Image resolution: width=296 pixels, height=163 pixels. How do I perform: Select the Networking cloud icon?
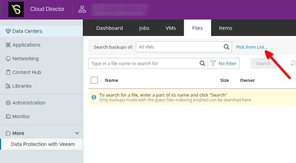coord(8,58)
